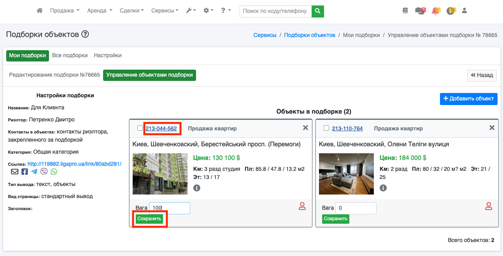Open object link 213-110-764

coord(347,128)
